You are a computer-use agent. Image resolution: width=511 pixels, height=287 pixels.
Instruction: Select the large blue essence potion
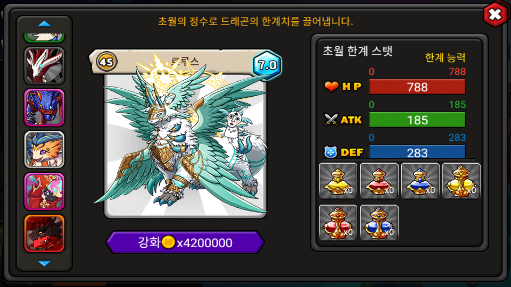point(379,223)
